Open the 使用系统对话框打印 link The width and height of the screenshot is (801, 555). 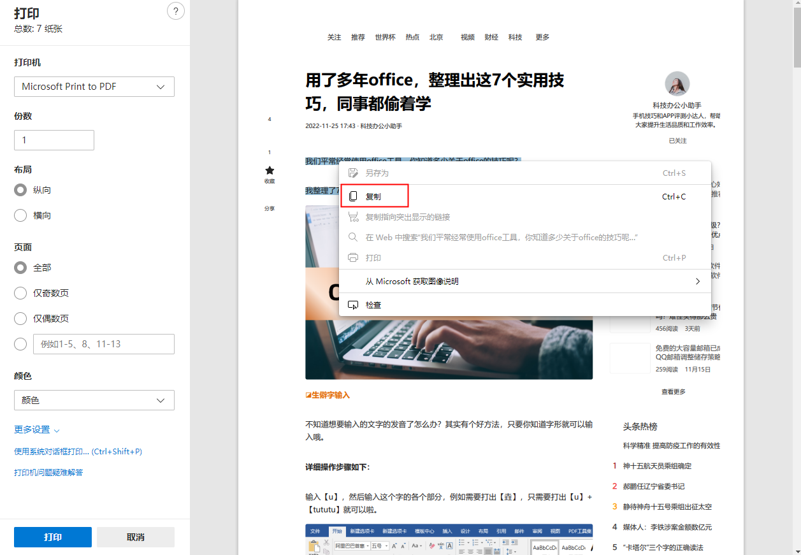click(x=77, y=451)
